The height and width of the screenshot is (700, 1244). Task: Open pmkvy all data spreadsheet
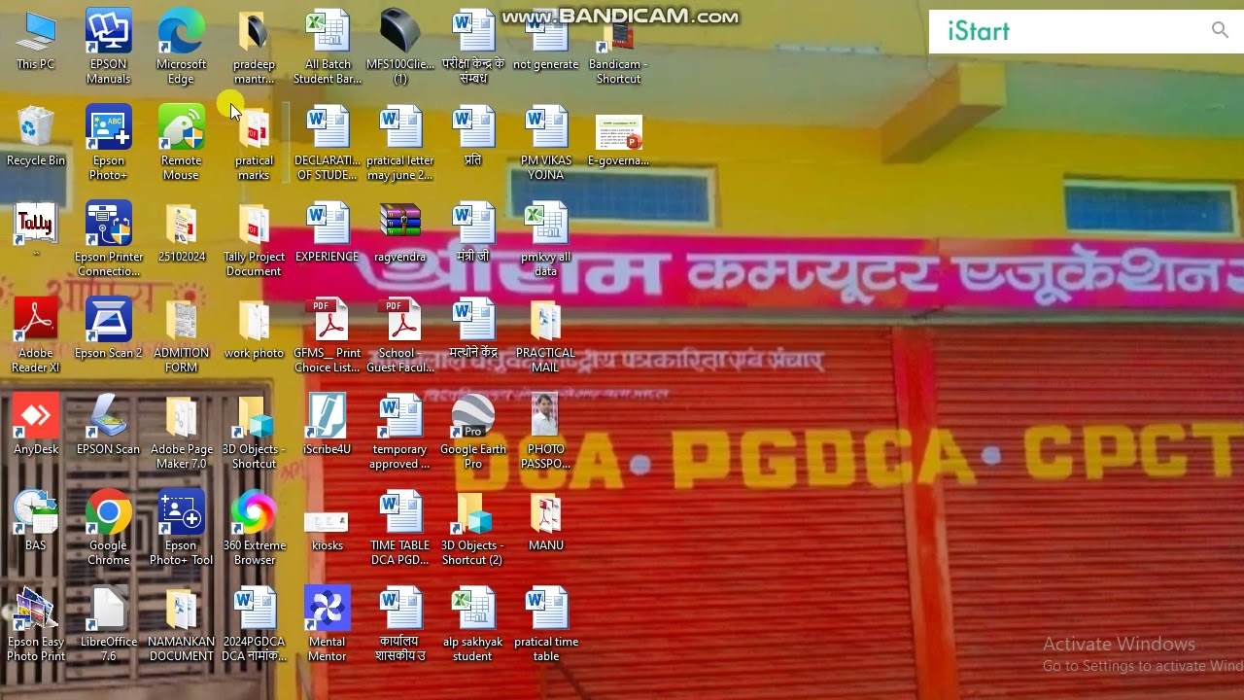[x=545, y=240]
